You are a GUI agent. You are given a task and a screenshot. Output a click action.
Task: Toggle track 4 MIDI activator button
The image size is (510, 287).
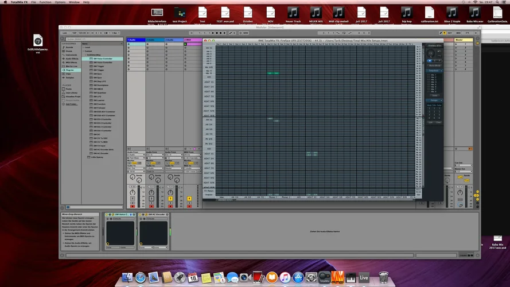coord(189,199)
